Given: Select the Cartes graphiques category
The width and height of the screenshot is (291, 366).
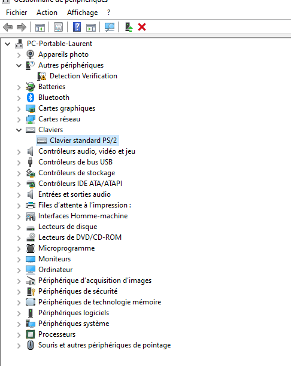Looking at the screenshot, I should [x=67, y=108].
